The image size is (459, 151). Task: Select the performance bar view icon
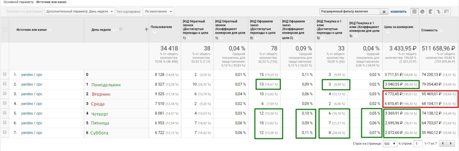coord(430,11)
